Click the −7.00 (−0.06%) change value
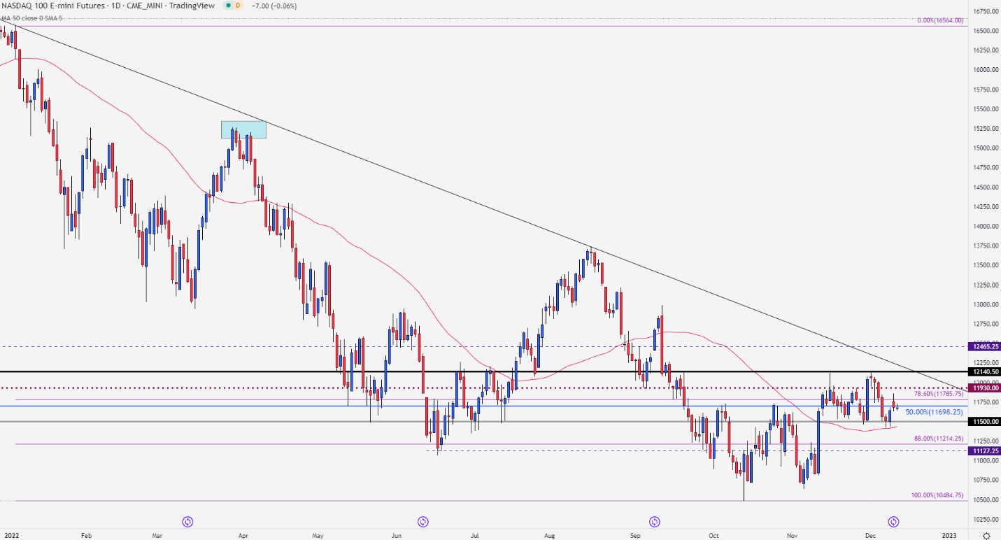This screenshot has width=1001, height=540. coord(275,6)
